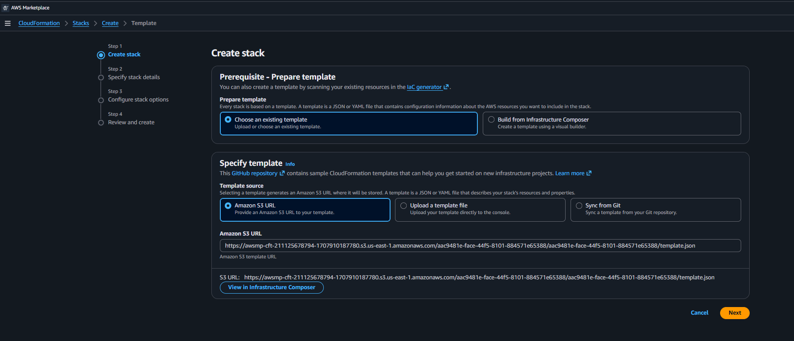The width and height of the screenshot is (794, 341).
Task: Select Amazon S3 URL template source
Action: [305, 210]
